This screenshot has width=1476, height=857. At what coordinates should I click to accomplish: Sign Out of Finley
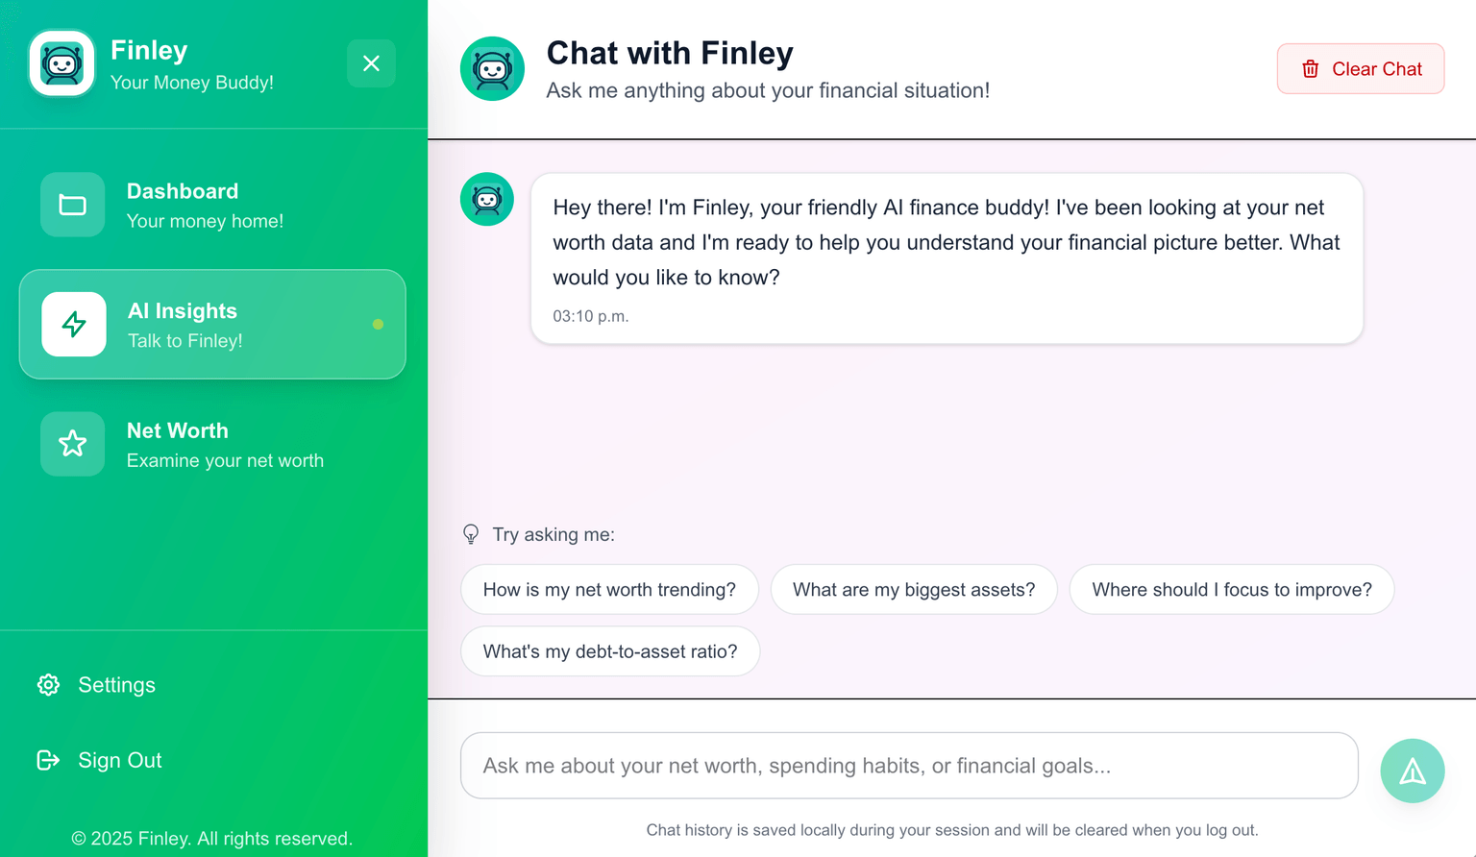tap(119, 760)
